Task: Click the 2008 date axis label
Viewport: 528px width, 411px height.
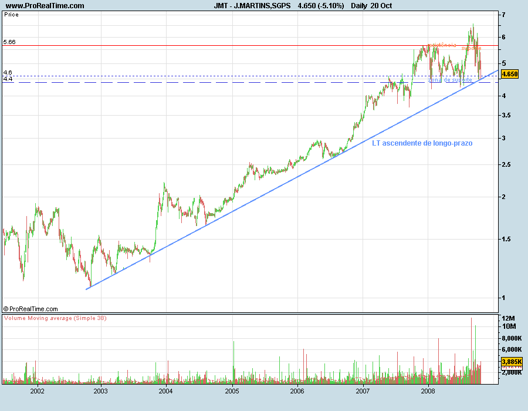Action: pyautogui.click(x=428, y=391)
